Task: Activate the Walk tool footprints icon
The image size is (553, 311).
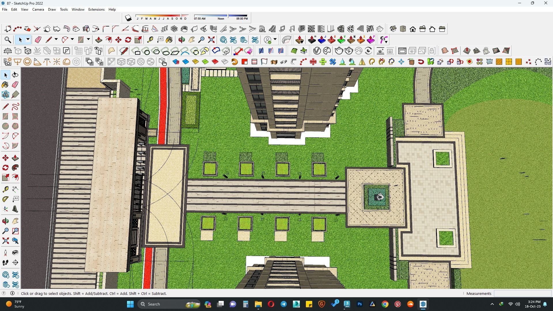Action: 5,263
